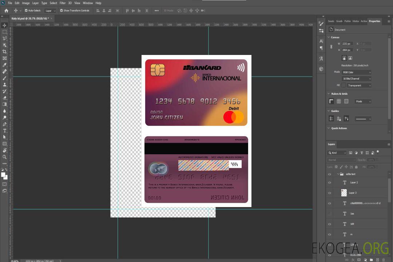Switch to the Properties tab
Viewport: 393px width, 262px height.
[374, 21]
